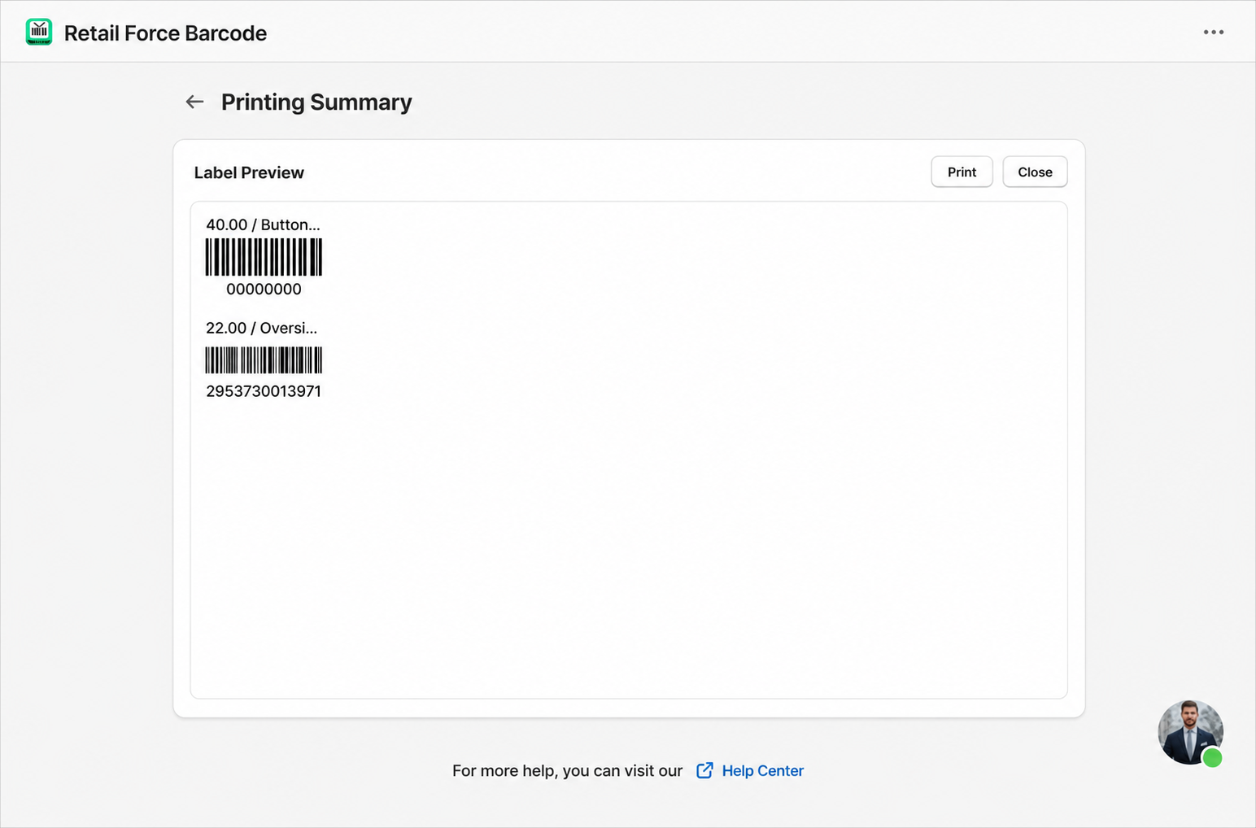Click the "For more help, you can visit our" text

pos(567,770)
